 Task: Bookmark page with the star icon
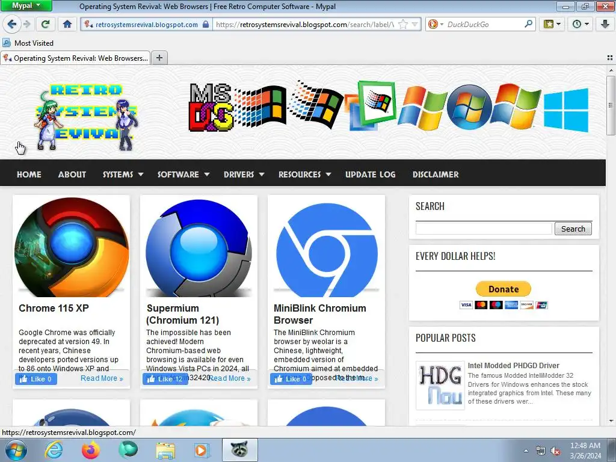pyautogui.click(x=402, y=24)
